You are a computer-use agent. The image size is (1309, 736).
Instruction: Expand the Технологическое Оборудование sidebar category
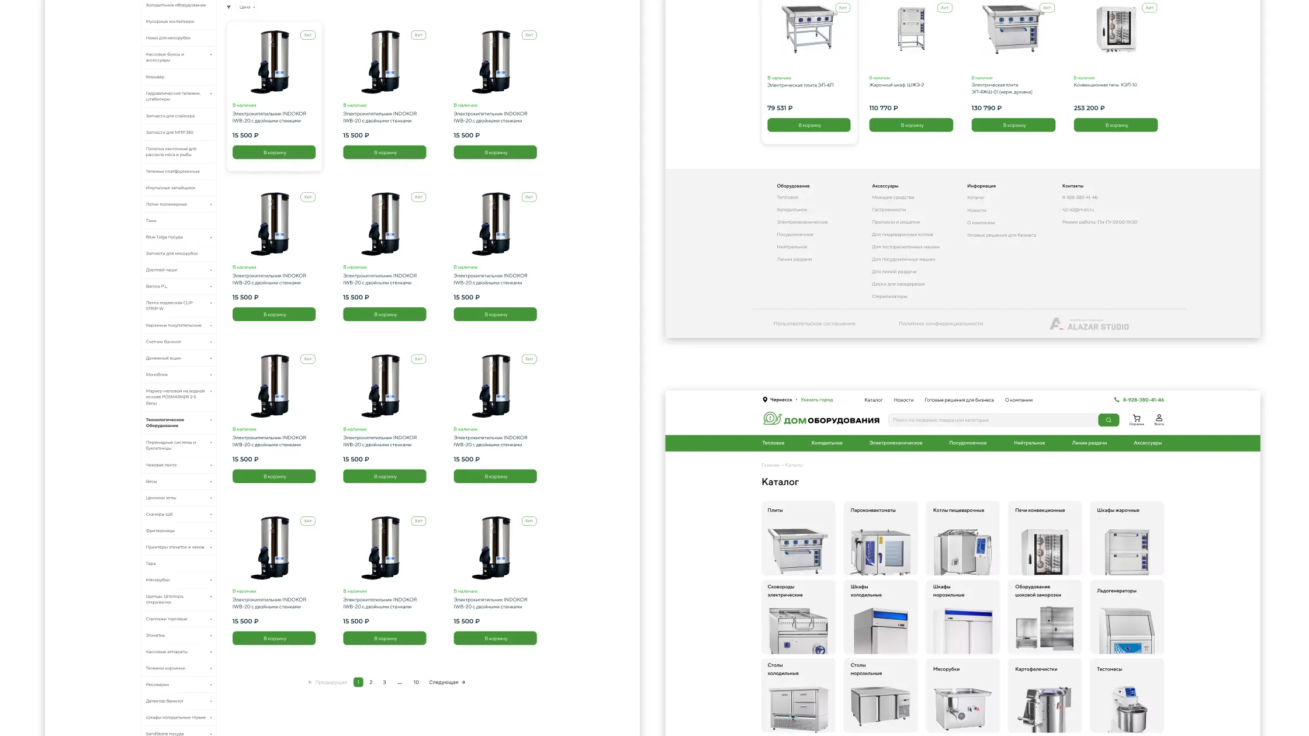211,420
